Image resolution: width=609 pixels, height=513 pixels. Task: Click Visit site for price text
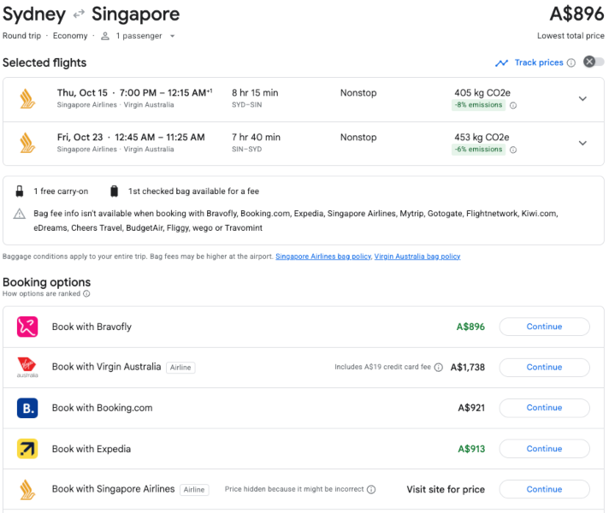pos(446,489)
